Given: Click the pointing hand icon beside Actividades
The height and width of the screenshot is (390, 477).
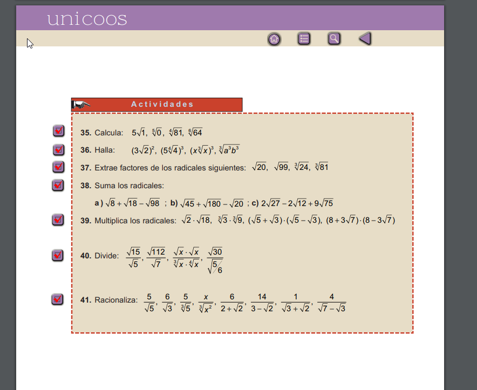Looking at the screenshot, I should [82, 105].
